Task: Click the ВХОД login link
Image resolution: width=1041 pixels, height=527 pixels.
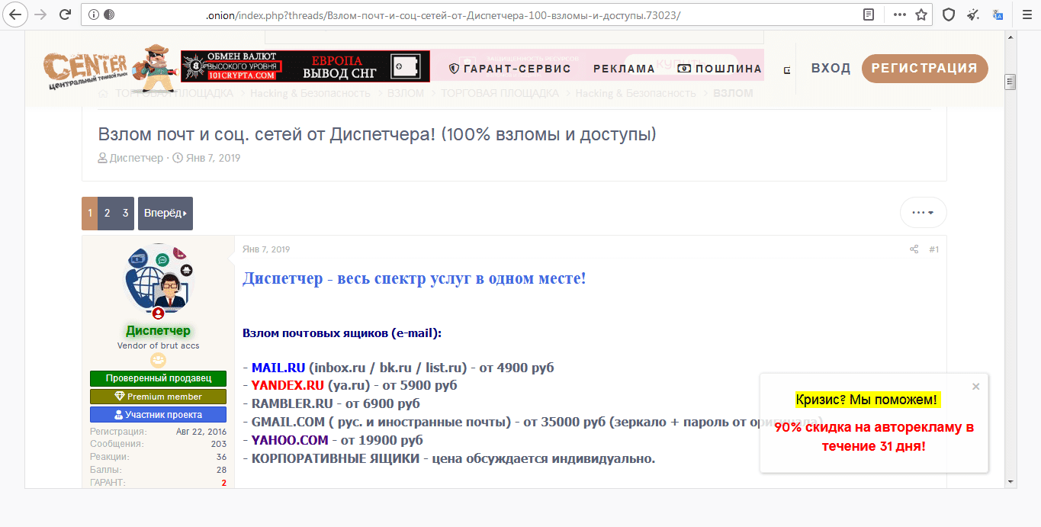Action: [x=831, y=68]
